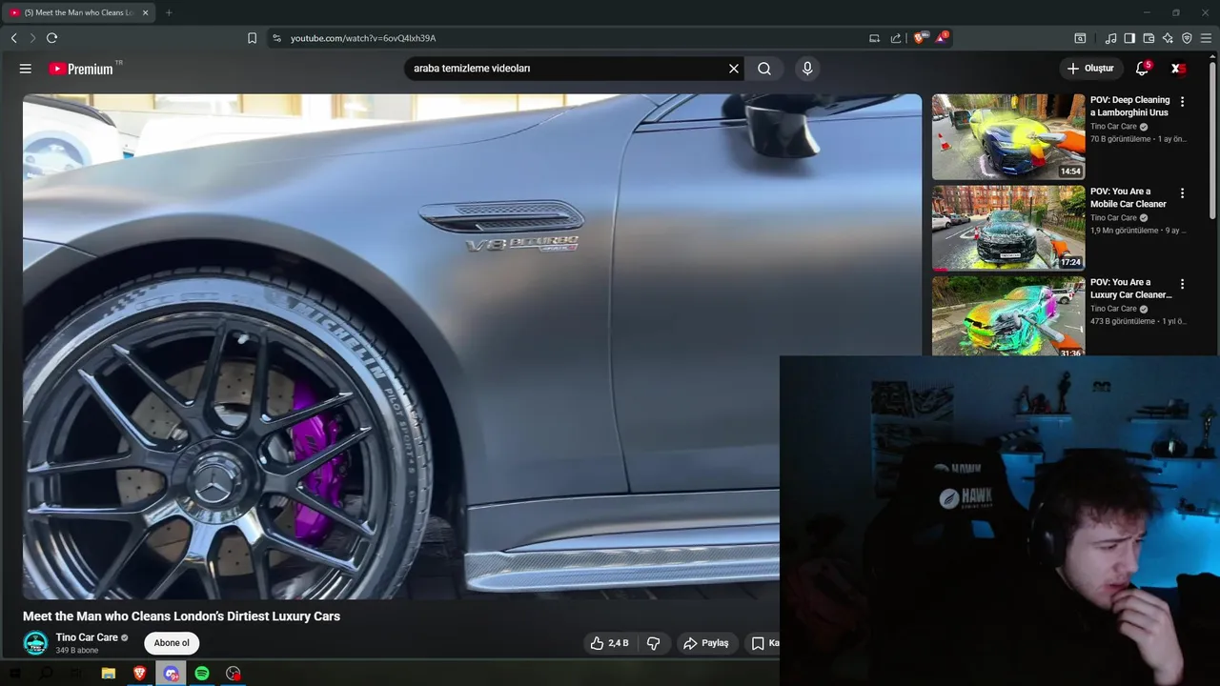
Task: Share this page from address bar
Action: [896, 38]
